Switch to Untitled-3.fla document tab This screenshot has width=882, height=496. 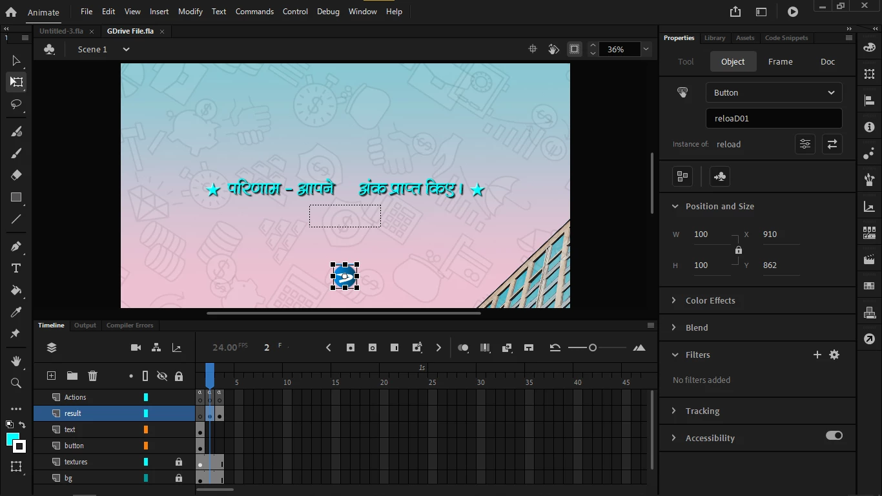click(61, 31)
